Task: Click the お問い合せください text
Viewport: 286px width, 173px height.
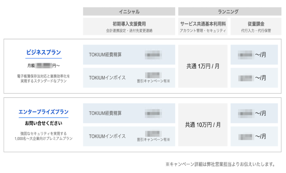Action: [x=44, y=123]
